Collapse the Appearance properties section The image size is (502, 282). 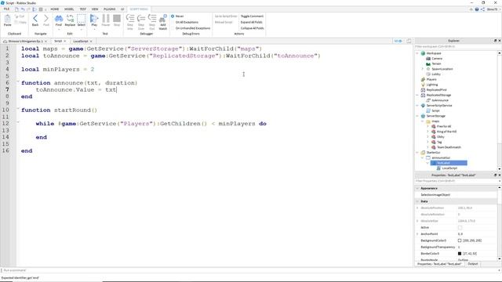tap(417, 188)
